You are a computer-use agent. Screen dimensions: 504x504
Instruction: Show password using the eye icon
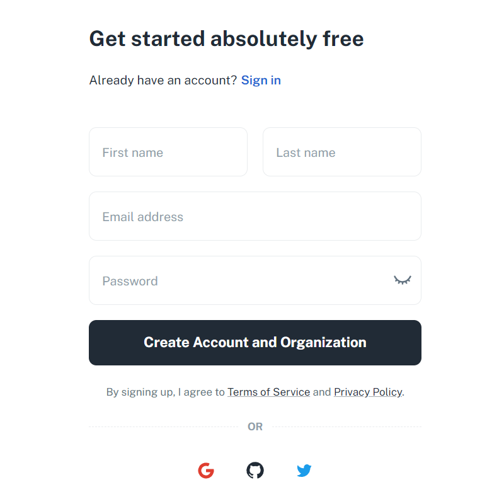[403, 280]
